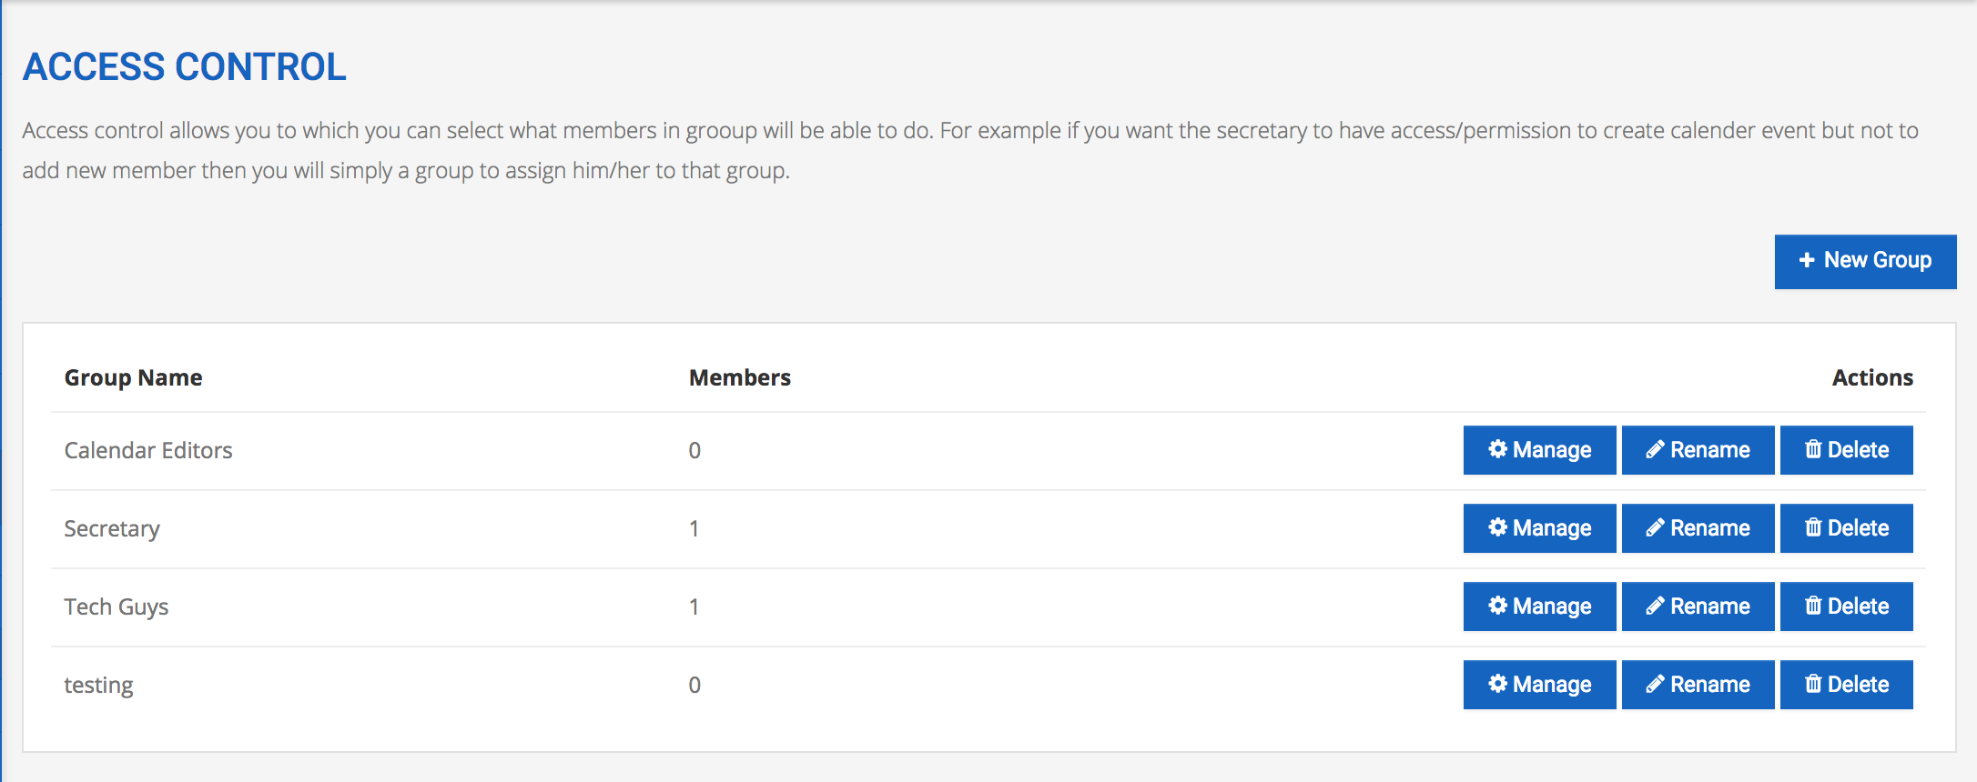
Task: Click the plus icon on New Group
Action: (x=1807, y=260)
